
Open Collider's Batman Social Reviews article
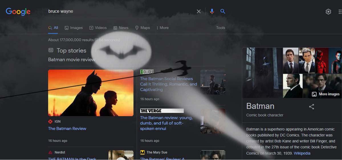[x=168, y=84]
